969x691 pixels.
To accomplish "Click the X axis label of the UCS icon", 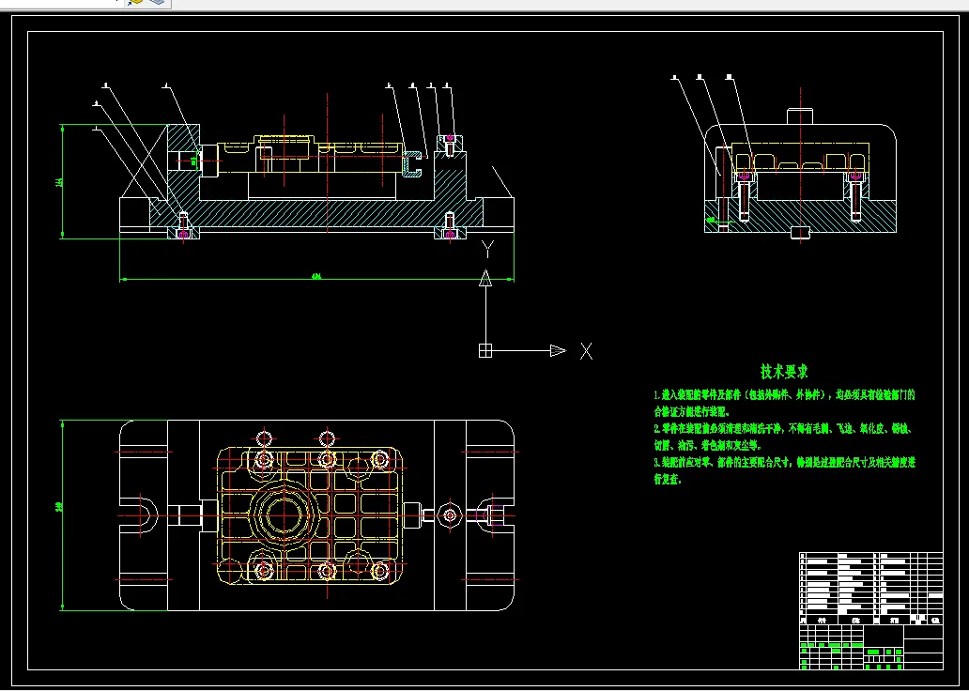I will [x=586, y=351].
